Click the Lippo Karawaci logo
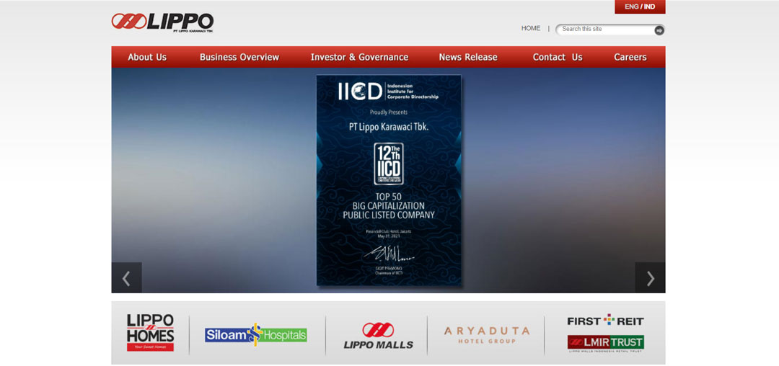The image size is (779, 366). [162, 22]
